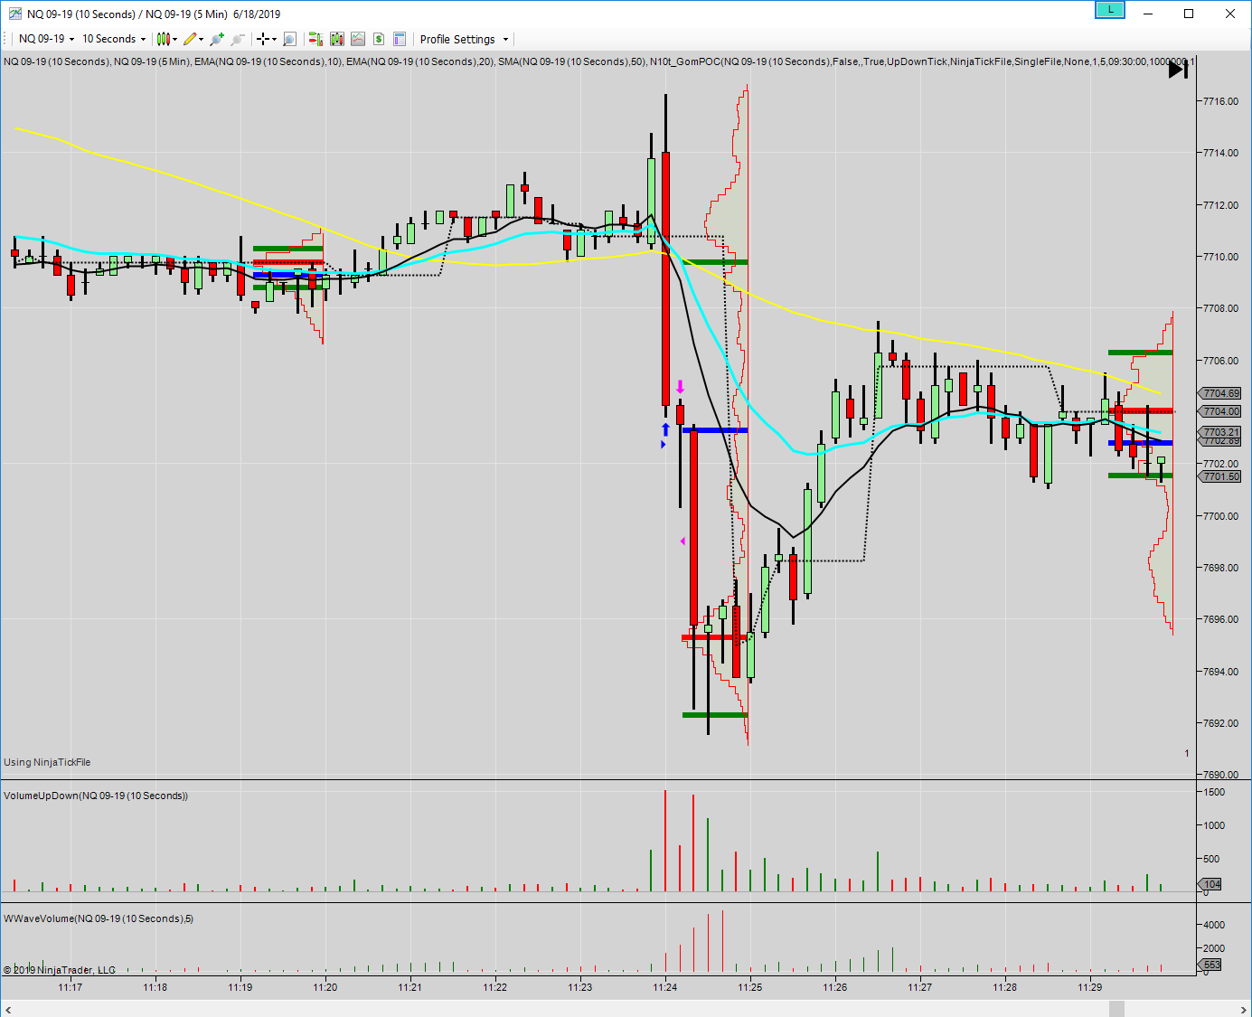Open the NQ 09-19 instrument selector

pyautogui.click(x=45, y=39)
